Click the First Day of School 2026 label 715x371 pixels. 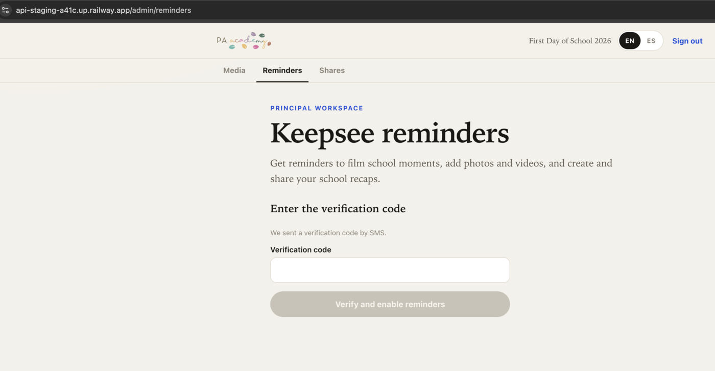tap(570, 41)
